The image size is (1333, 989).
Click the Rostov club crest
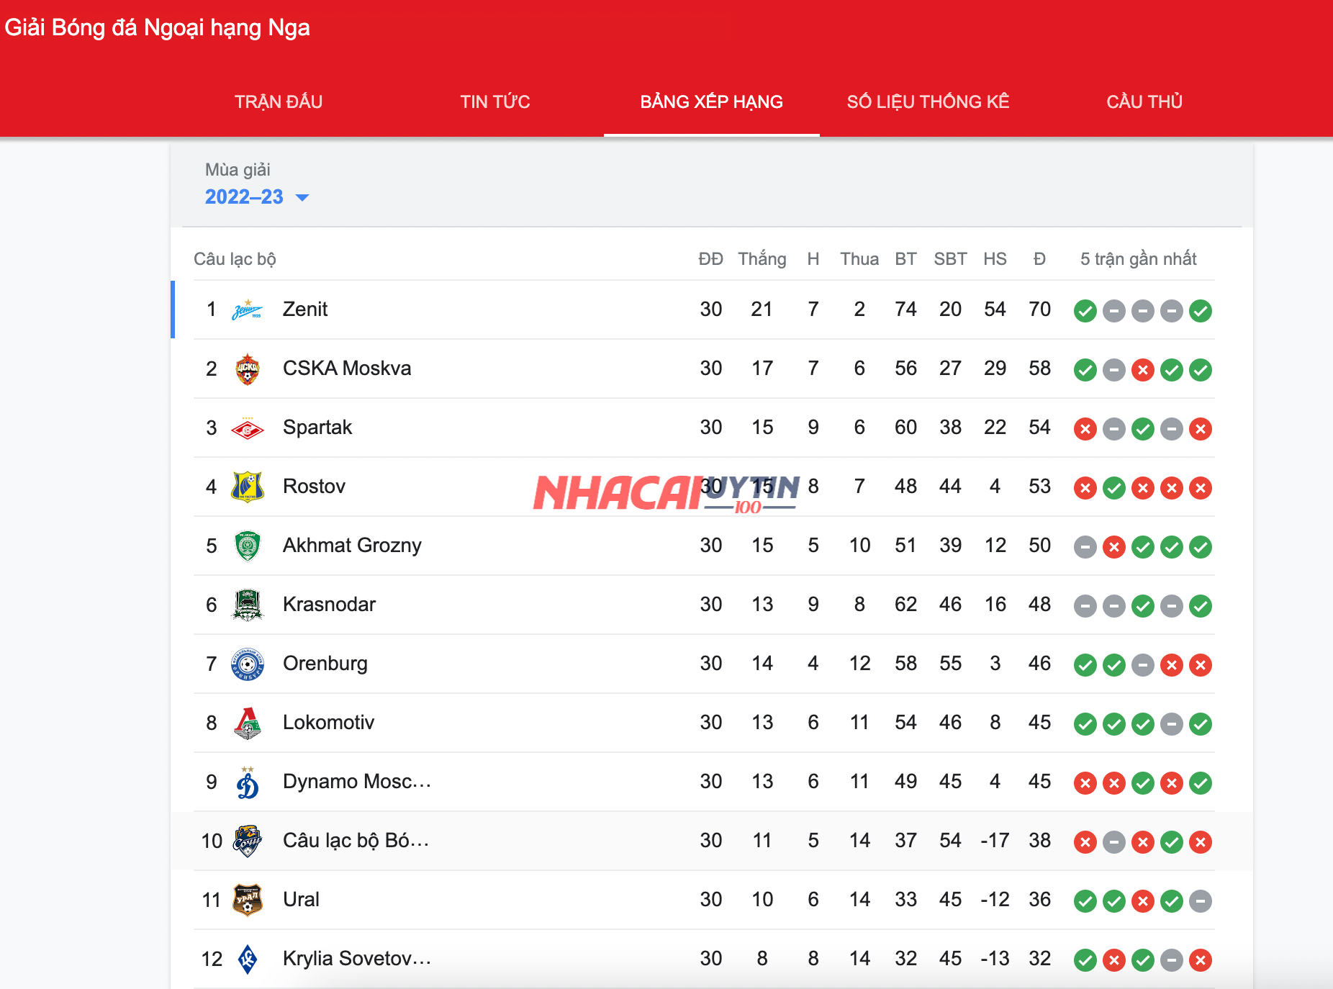[x=247, y=487]
